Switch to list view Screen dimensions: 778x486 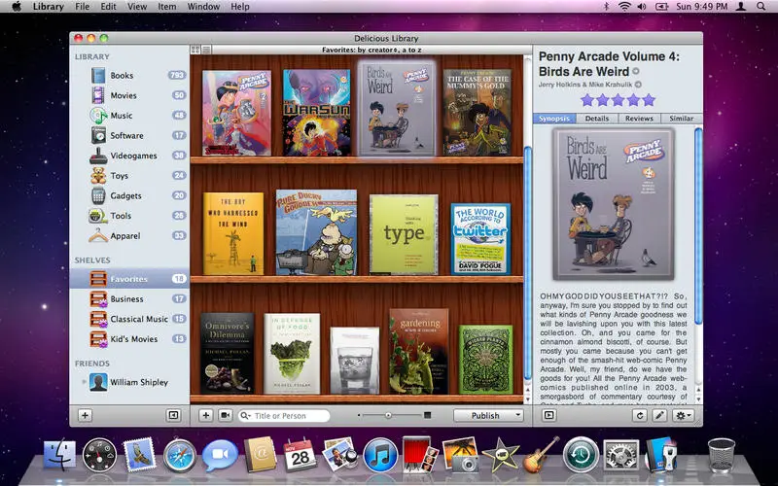tap(206, 50)
